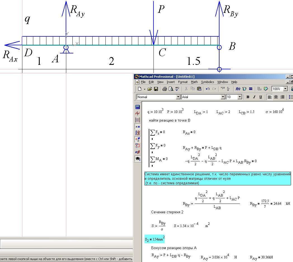The width and height of the screenshot is (293, 262).
Task: Open the Vector and Matrix palette
Action: pyautogui.click(x=138, y=120)
